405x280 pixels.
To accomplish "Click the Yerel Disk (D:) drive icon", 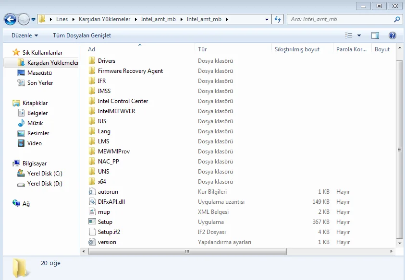I will pos(21,184).
